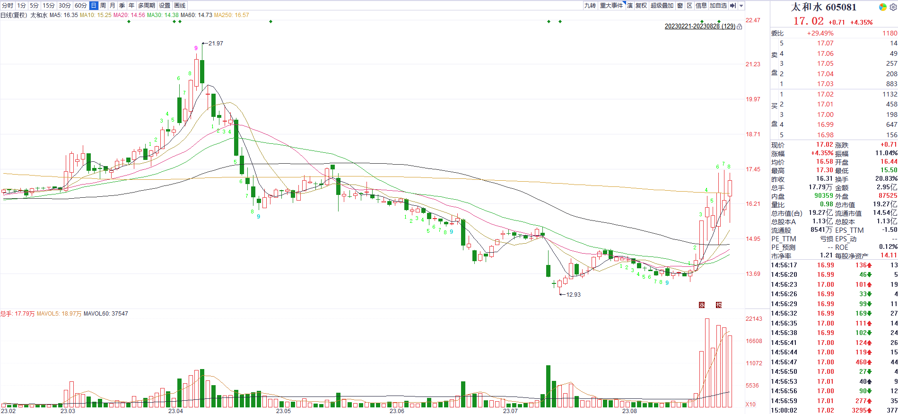
Task: Select the 60分 period tab
Action: 81,6
